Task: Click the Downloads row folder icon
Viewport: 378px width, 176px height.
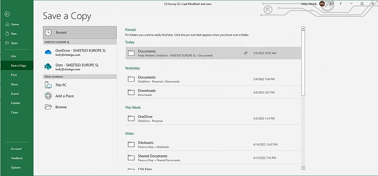Action: [131, 92]
